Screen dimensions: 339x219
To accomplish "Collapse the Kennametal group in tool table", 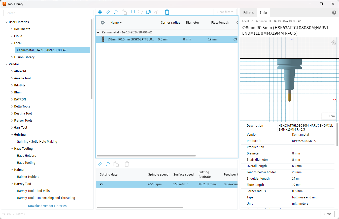I will 98,32.
